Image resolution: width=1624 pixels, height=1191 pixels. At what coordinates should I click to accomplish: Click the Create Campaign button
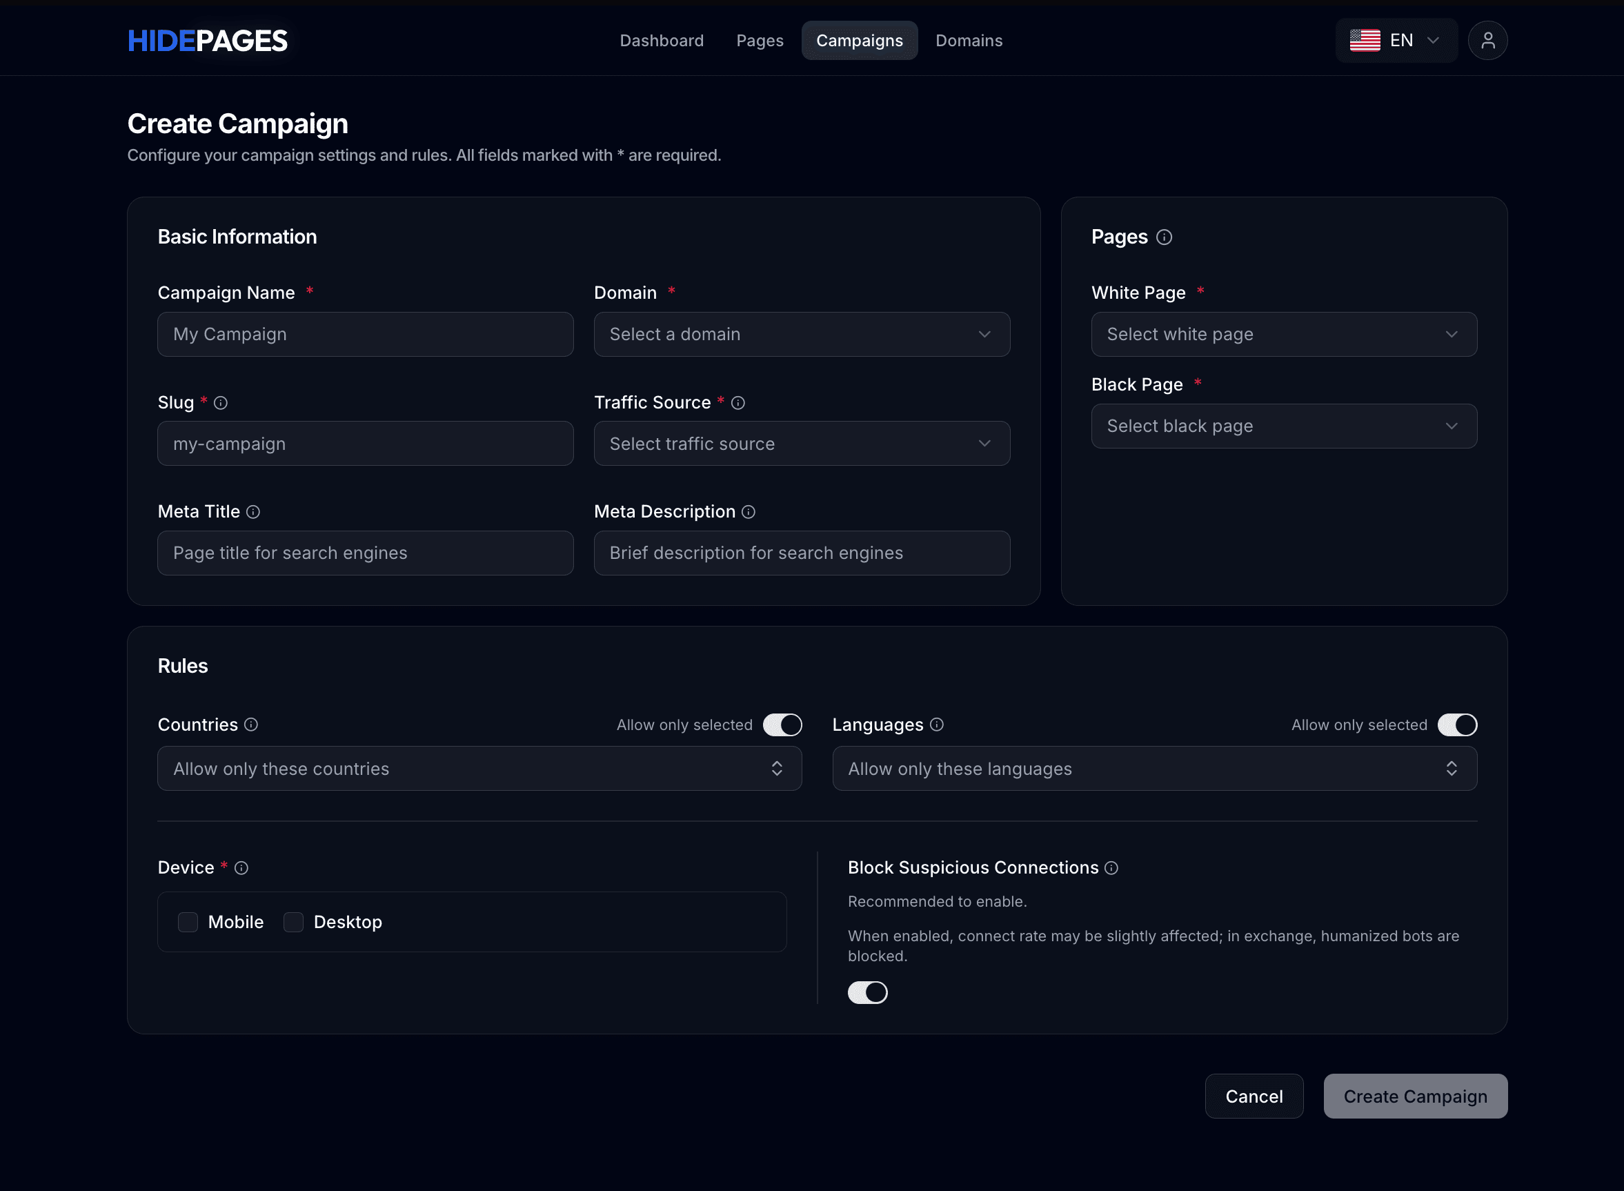coord(1414,1096)
